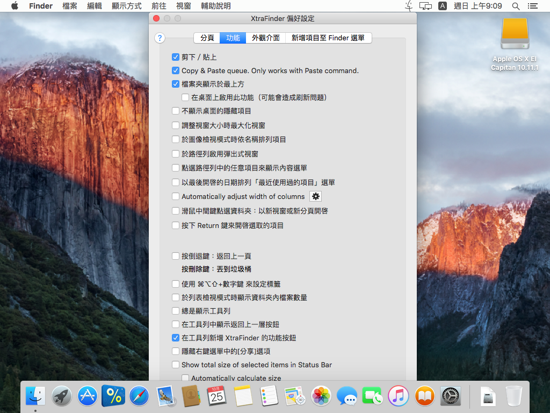Launch Photos from the Dock
The width and height of the screenshot is (550, 413).
321,396
